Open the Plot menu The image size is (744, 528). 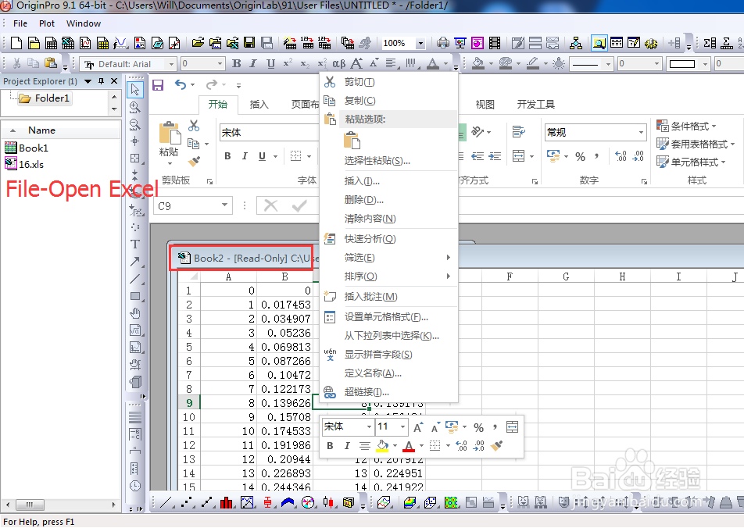coord(47,23)
